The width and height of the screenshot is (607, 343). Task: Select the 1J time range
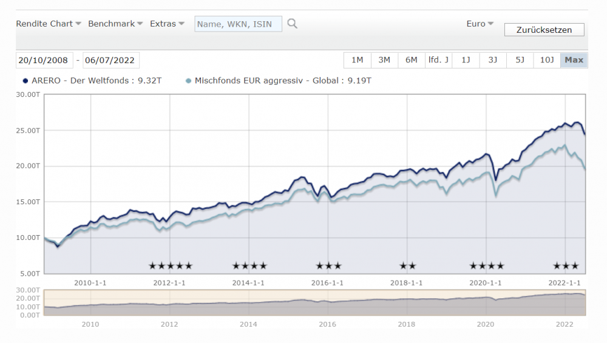coord(466,60)
